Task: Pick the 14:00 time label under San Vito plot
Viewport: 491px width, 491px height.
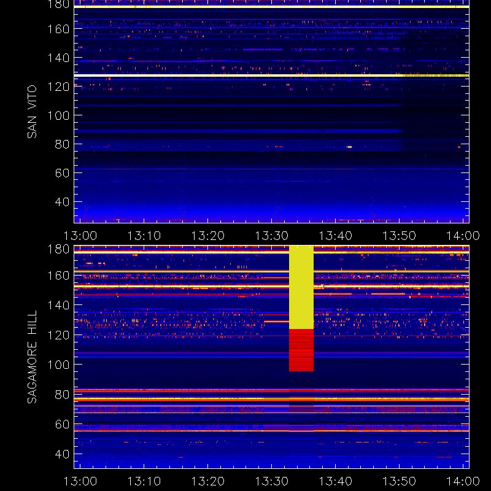Action: [463, 236]
